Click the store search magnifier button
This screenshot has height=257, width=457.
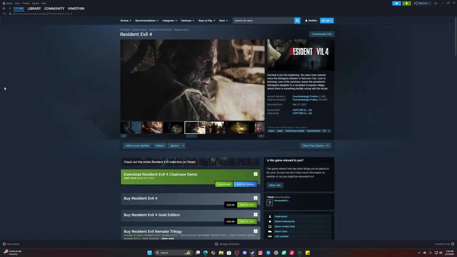click(x=297, y=21)
